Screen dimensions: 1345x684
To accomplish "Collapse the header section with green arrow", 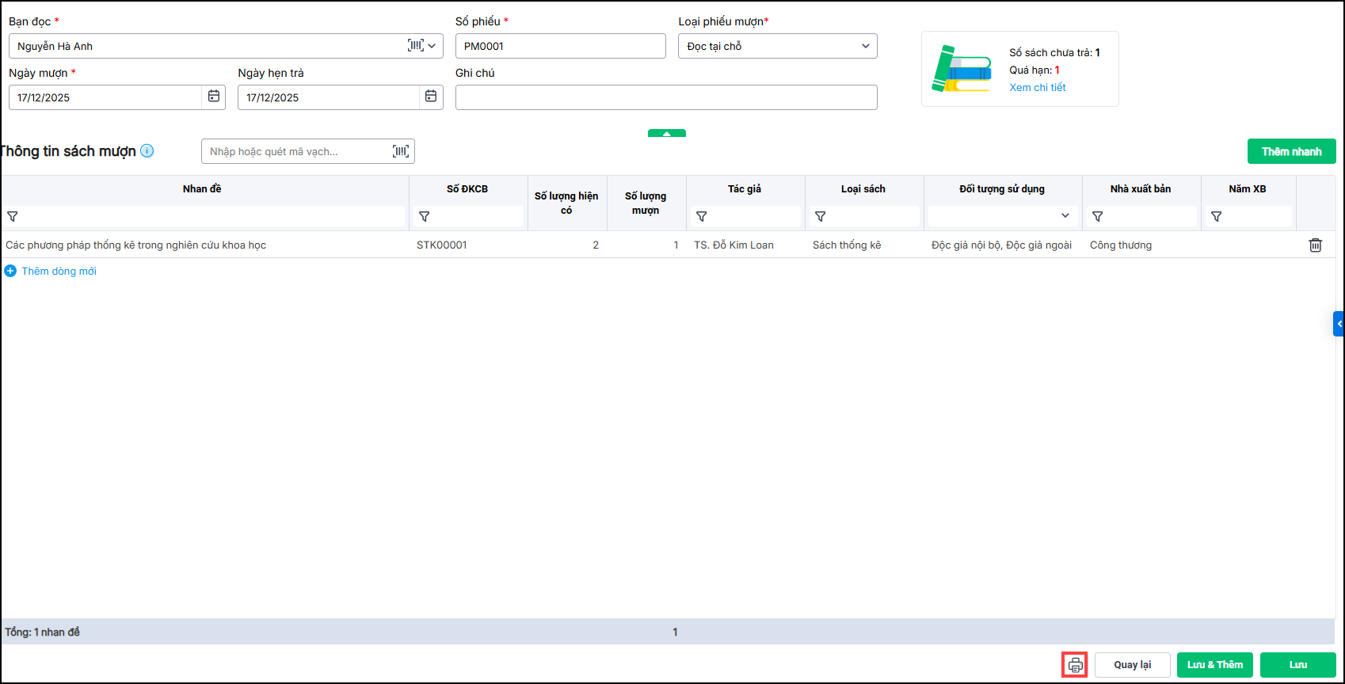I will [x=667, y=134].
